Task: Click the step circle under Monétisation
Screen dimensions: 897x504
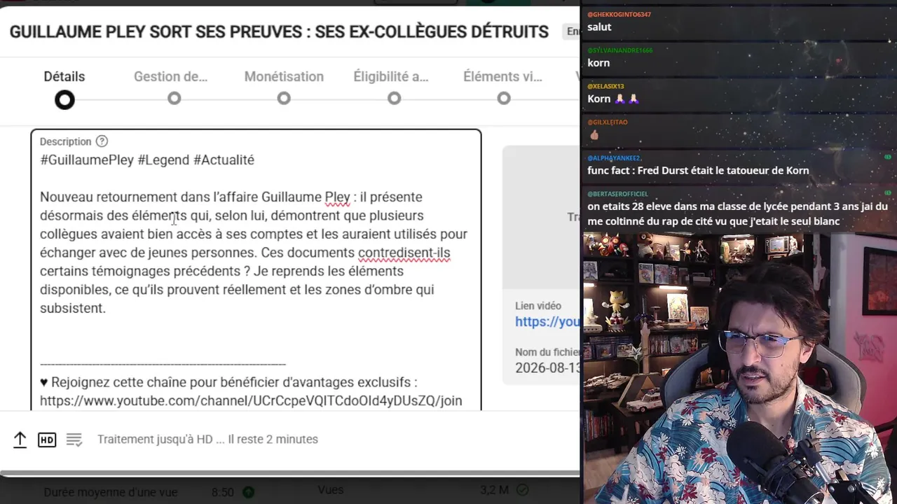Action: click(284, 99)
